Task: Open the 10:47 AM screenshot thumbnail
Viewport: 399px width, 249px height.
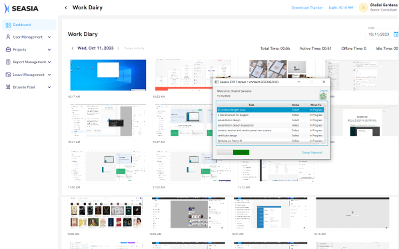Action: point(183,121)
